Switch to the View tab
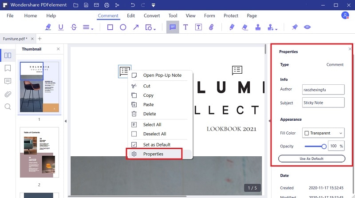This screenshot has height=198, width=355. (191, 16)
